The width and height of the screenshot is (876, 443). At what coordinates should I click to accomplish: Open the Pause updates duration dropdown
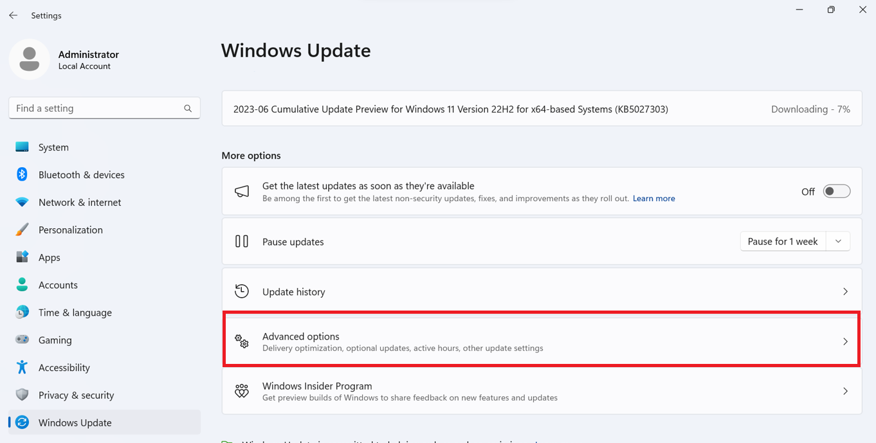(838, 241)
